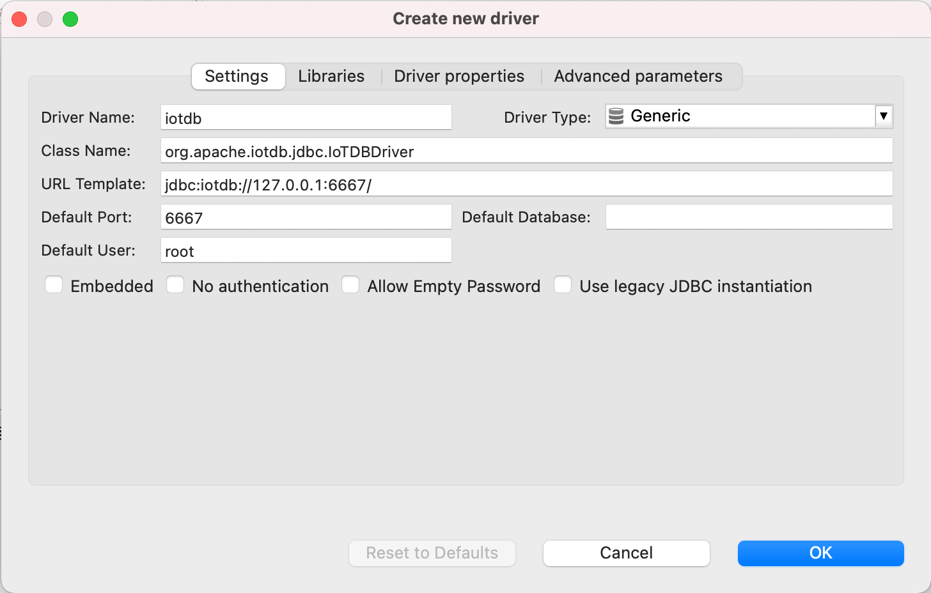
Task: Cancel the new driver dialog
Action: click(x=626, y=553)
